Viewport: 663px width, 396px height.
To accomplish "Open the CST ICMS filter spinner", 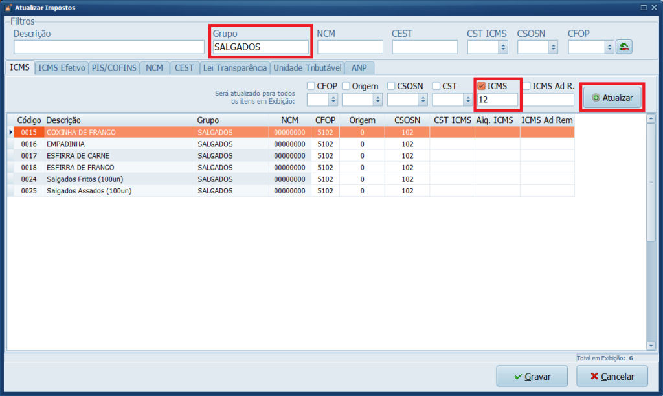I will (503, 47).
